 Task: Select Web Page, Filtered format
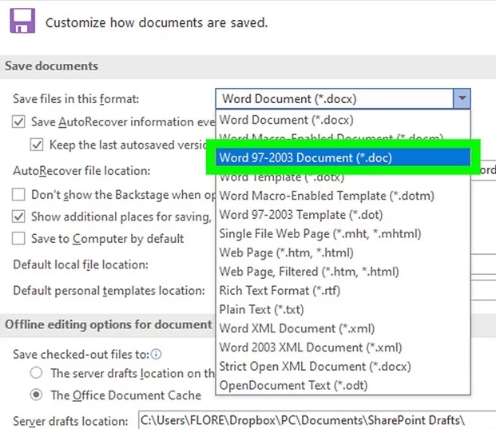tap(343, 272)
